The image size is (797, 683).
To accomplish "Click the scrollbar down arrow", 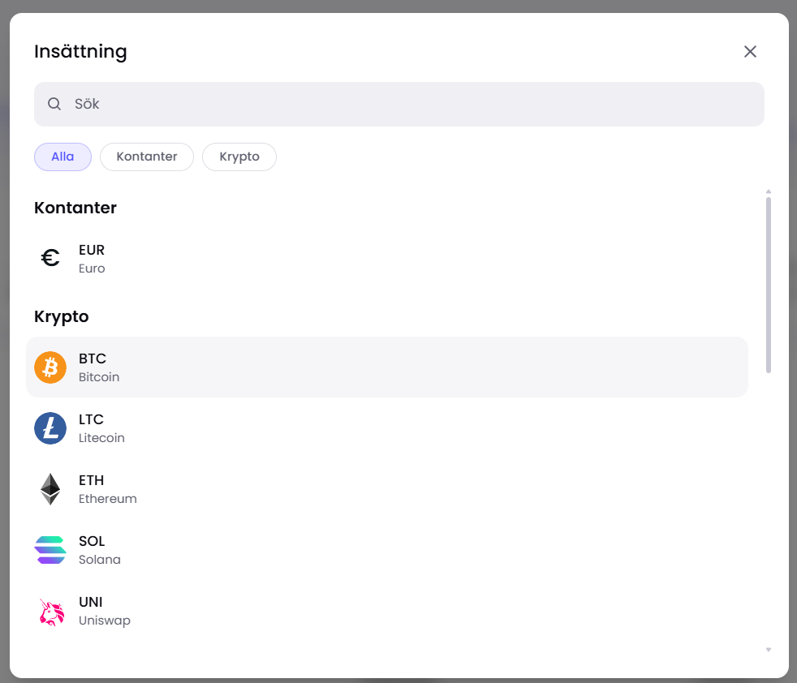I will pos(769,650).
